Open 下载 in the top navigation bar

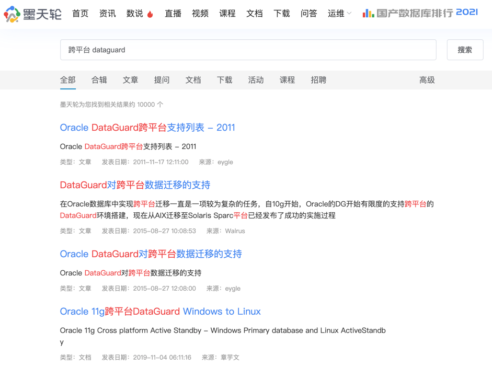pyautogui.click(x=282, y=14)
